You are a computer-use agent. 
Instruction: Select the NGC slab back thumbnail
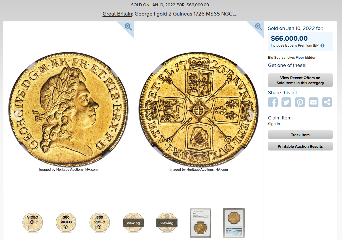tap(234, 223)
